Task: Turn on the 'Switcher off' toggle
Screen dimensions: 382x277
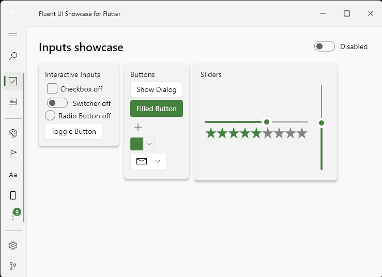Action: point(57,103)
